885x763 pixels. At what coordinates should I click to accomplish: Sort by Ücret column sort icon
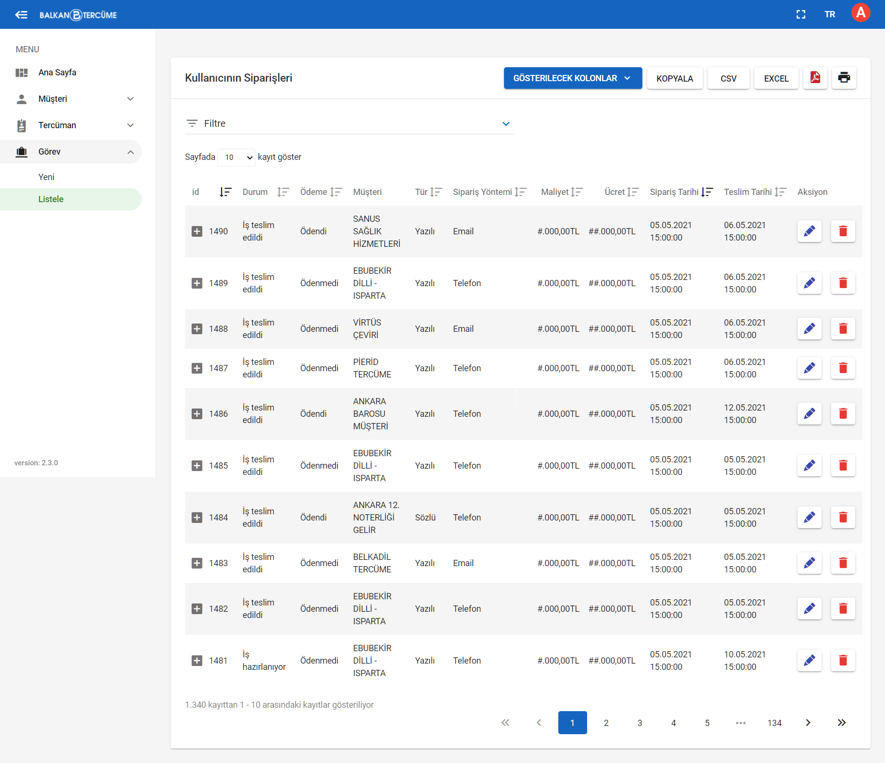click(633, 192)
